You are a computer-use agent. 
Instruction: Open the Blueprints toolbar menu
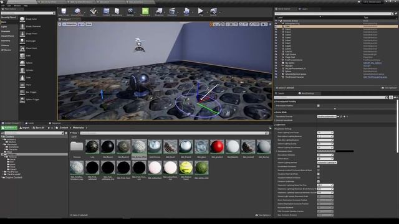[x=159, y=12]
